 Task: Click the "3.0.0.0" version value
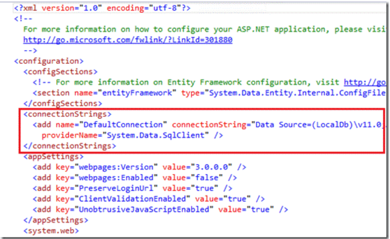pyautogui.click(x=211, y=167)
